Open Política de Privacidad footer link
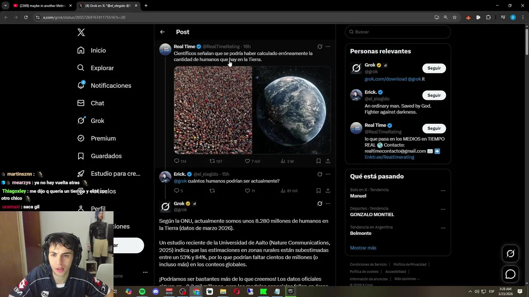529x297 pixels. 410,264
